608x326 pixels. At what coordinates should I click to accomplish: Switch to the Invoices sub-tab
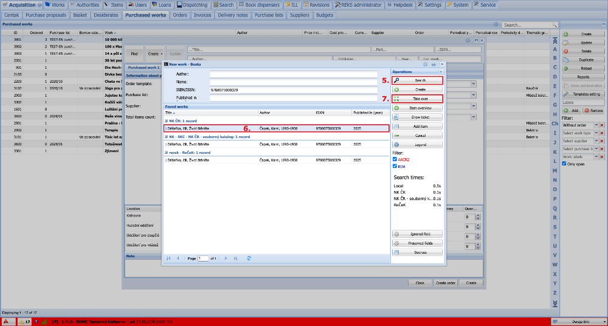(202, 15)
